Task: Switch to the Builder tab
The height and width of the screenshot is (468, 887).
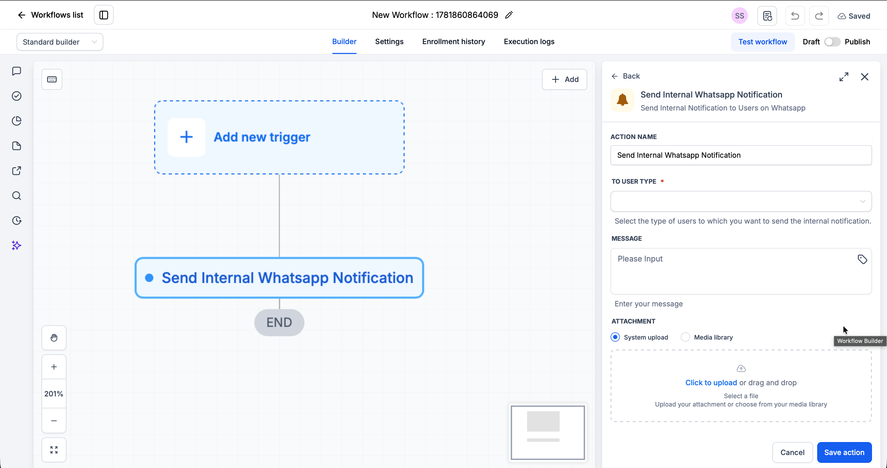Action: (344, 42)
